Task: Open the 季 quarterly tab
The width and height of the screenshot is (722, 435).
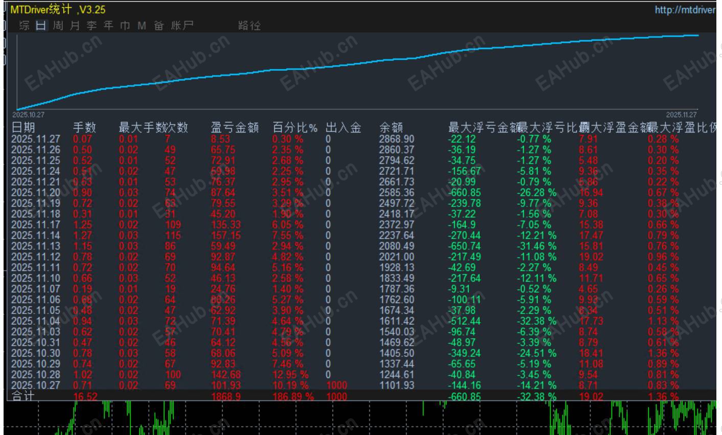Action: click(x=91, y=25)
